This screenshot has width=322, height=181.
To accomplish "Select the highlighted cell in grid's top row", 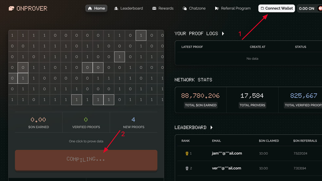I will [x=141, y=35].
